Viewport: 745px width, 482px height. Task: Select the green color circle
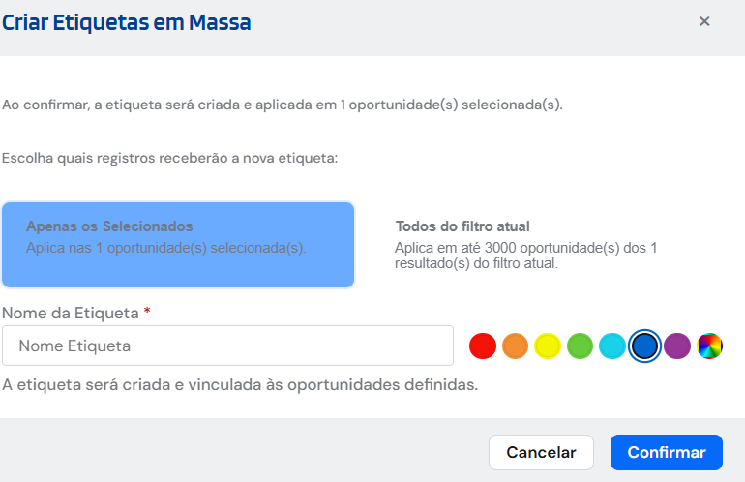pos(580,346)
